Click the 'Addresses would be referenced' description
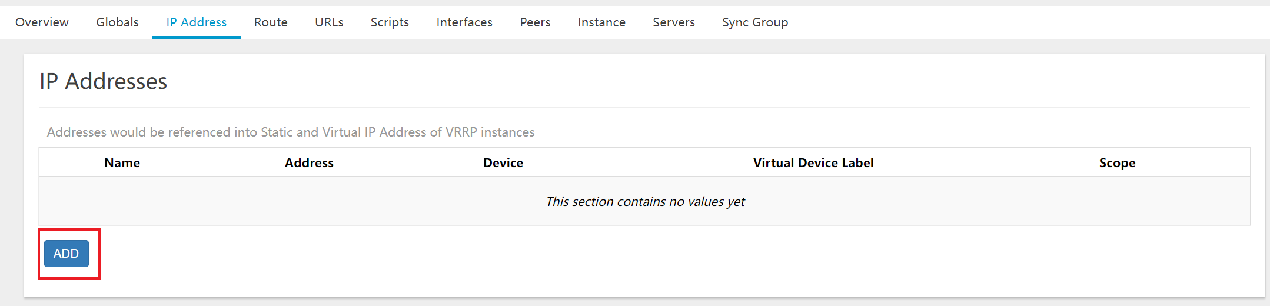Screen dimensions: 1270x306 (291, 132)
